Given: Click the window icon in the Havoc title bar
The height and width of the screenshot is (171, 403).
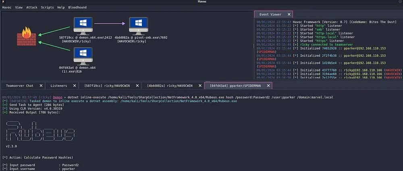Looking at the screenshot, I should pyautogui.click(x=2, y=2).
